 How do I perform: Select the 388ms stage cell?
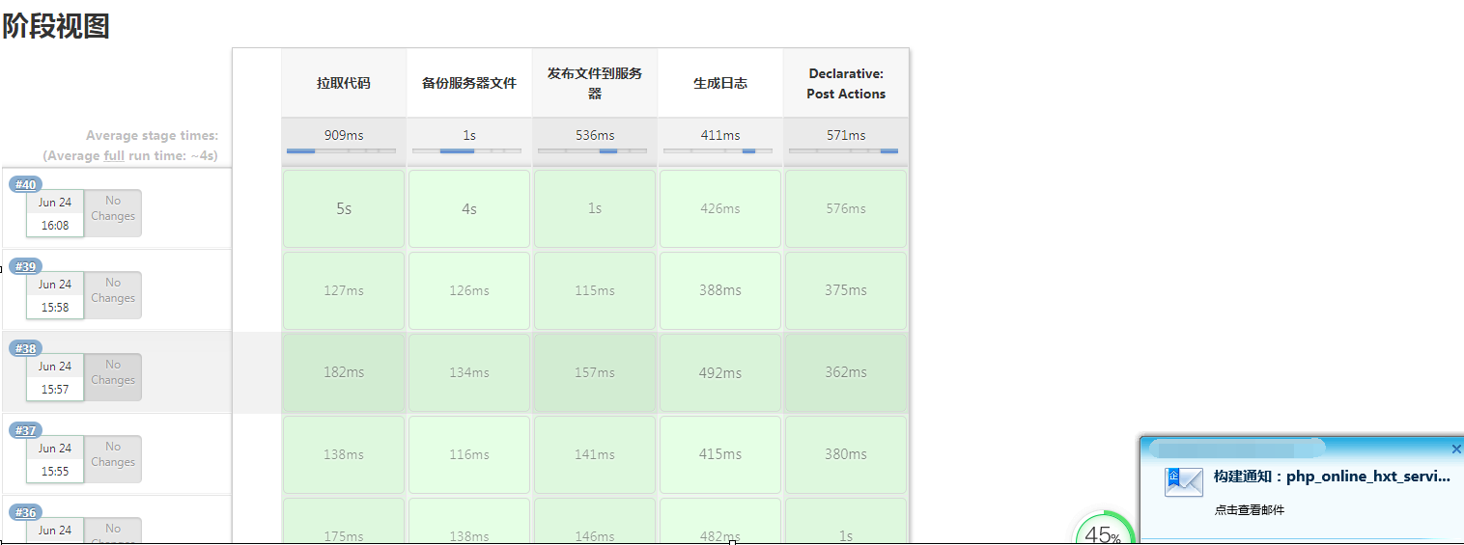720,290
